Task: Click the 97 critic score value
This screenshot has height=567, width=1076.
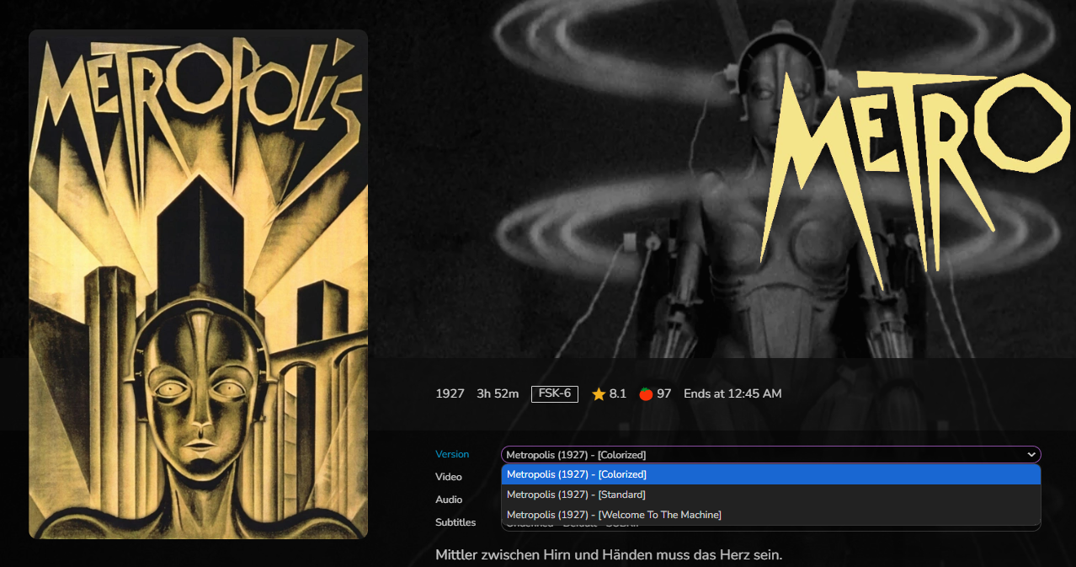Action: point(664,393)
